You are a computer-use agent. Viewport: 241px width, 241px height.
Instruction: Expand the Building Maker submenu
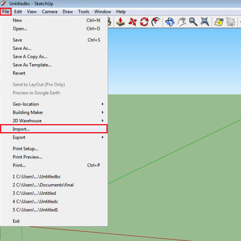(54, 112)
